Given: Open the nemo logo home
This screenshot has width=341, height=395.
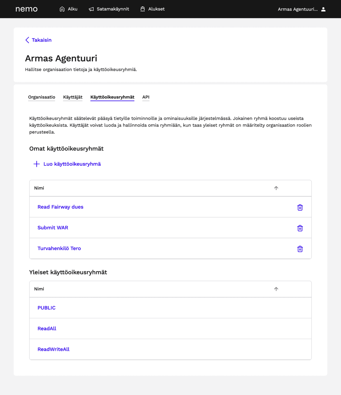Looking at the screenshot, I should pyautogui.click(x=26, y=9).
